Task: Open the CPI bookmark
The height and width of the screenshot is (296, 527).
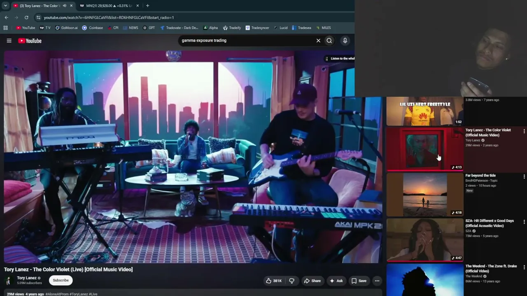Action: click(113, 28)
